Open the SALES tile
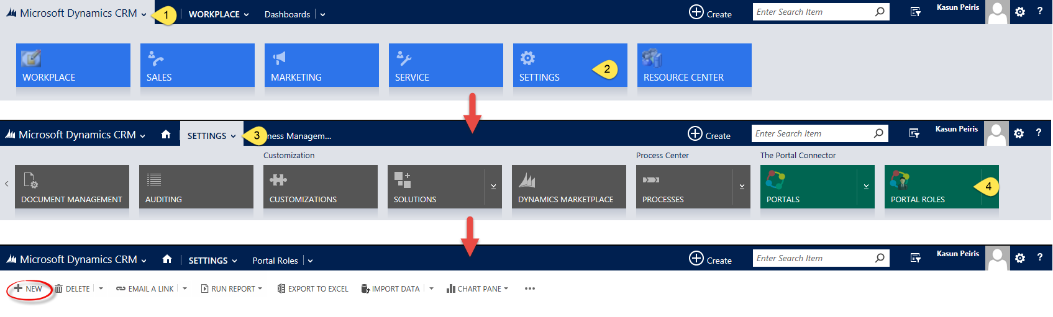Screen dimensions: 1053x317 [x=198, y=65]
